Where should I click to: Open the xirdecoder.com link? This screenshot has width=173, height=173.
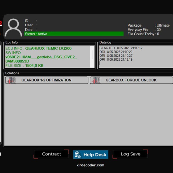pyautogui.click(x=90, y=165)
